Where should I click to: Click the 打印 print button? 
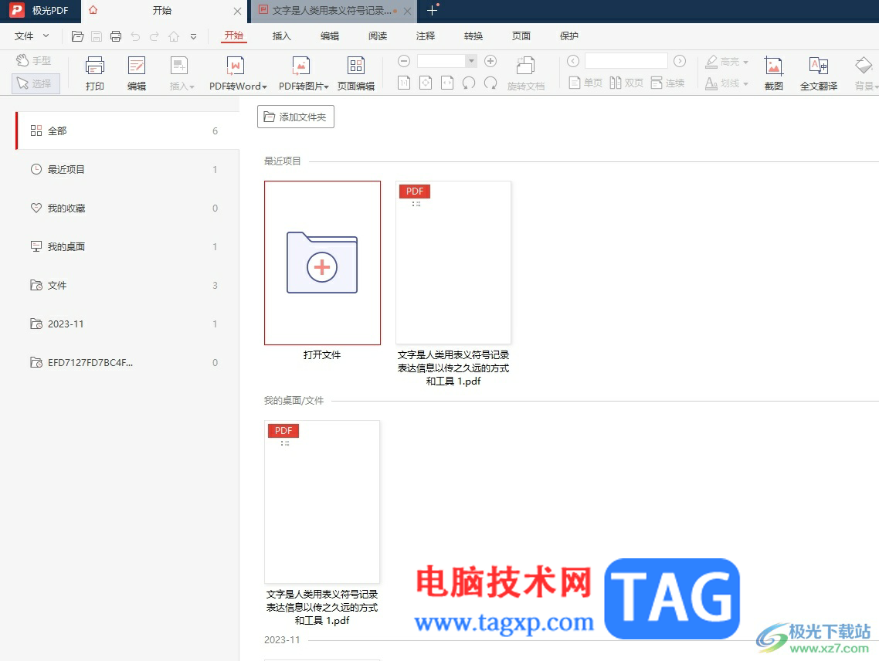click(95, 73)
